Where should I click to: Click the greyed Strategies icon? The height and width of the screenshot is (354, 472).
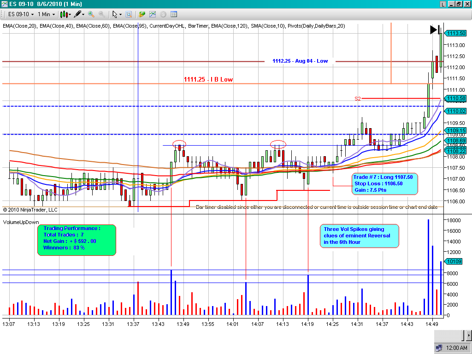point(163,14)
